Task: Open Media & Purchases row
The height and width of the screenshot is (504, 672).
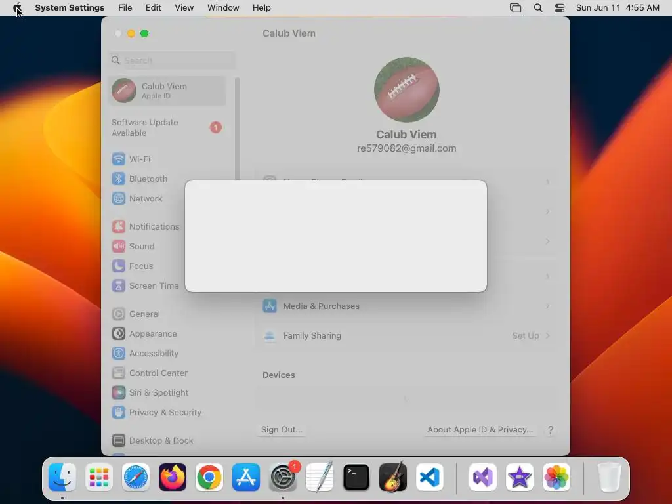Action: point(406,306)
